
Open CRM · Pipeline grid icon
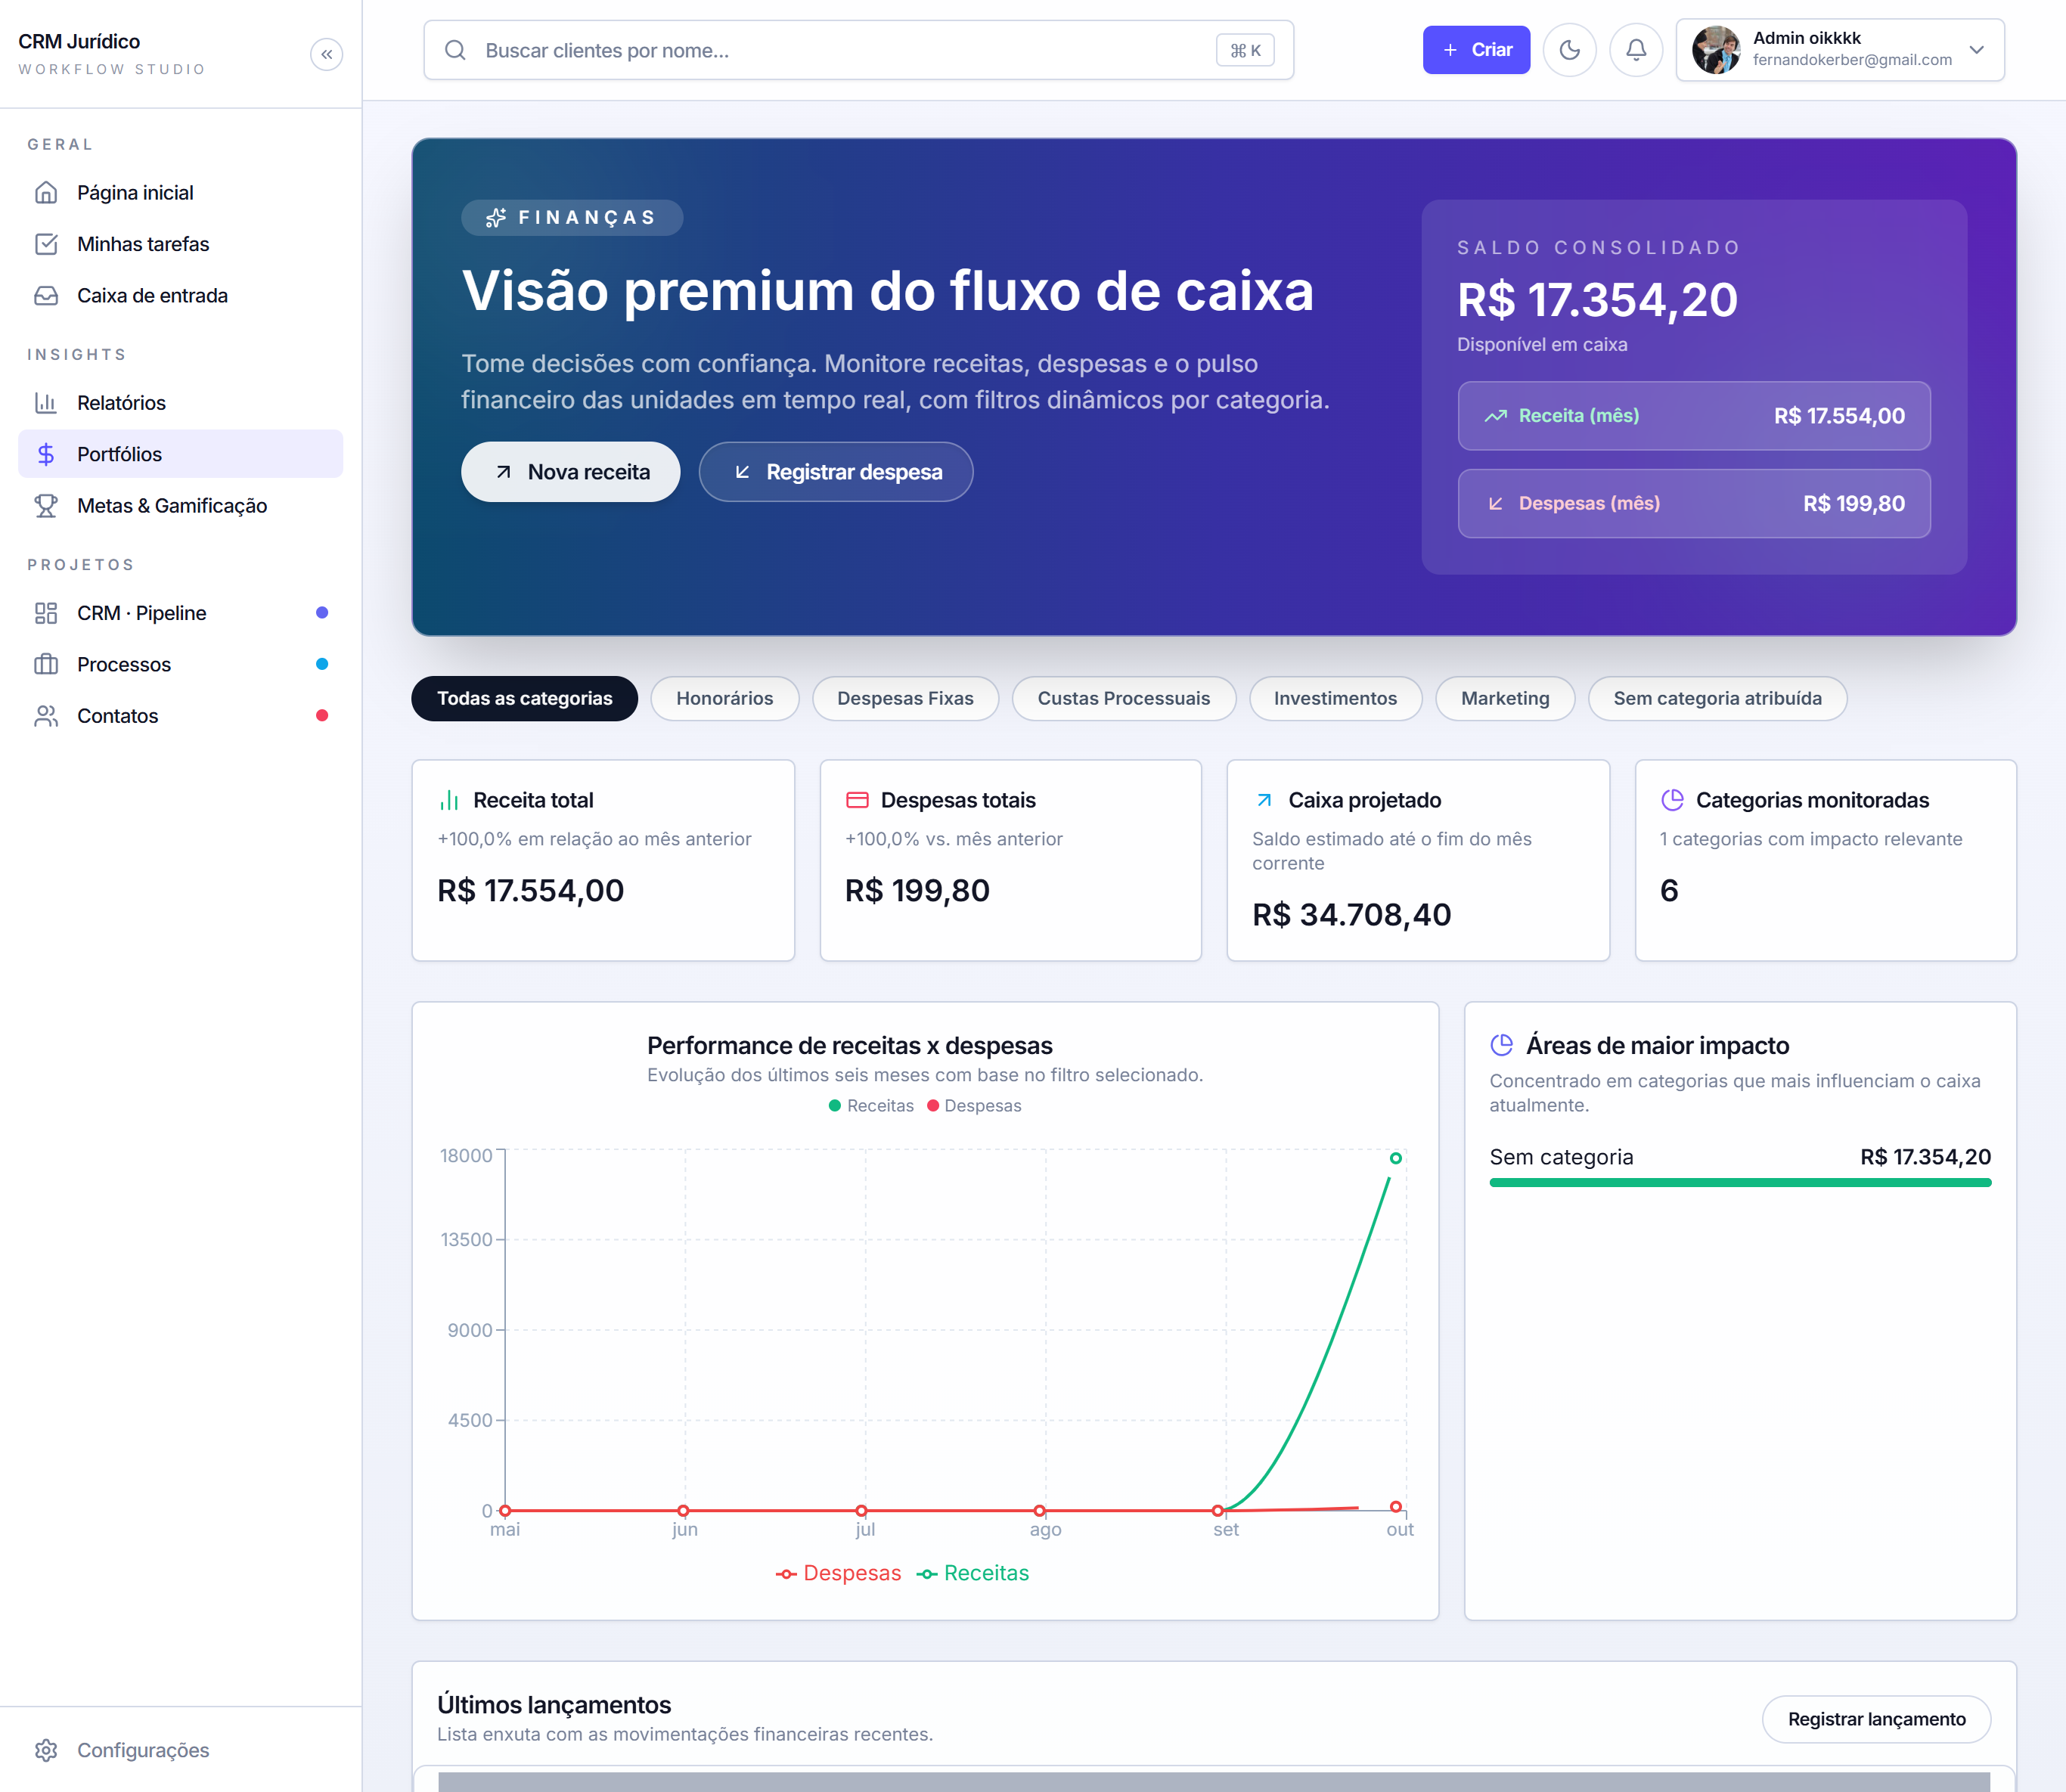click(46, 612)
